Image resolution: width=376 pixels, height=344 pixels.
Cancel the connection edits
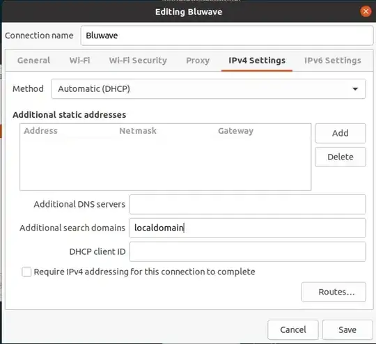pyautogui.click(x=292, y=329)
